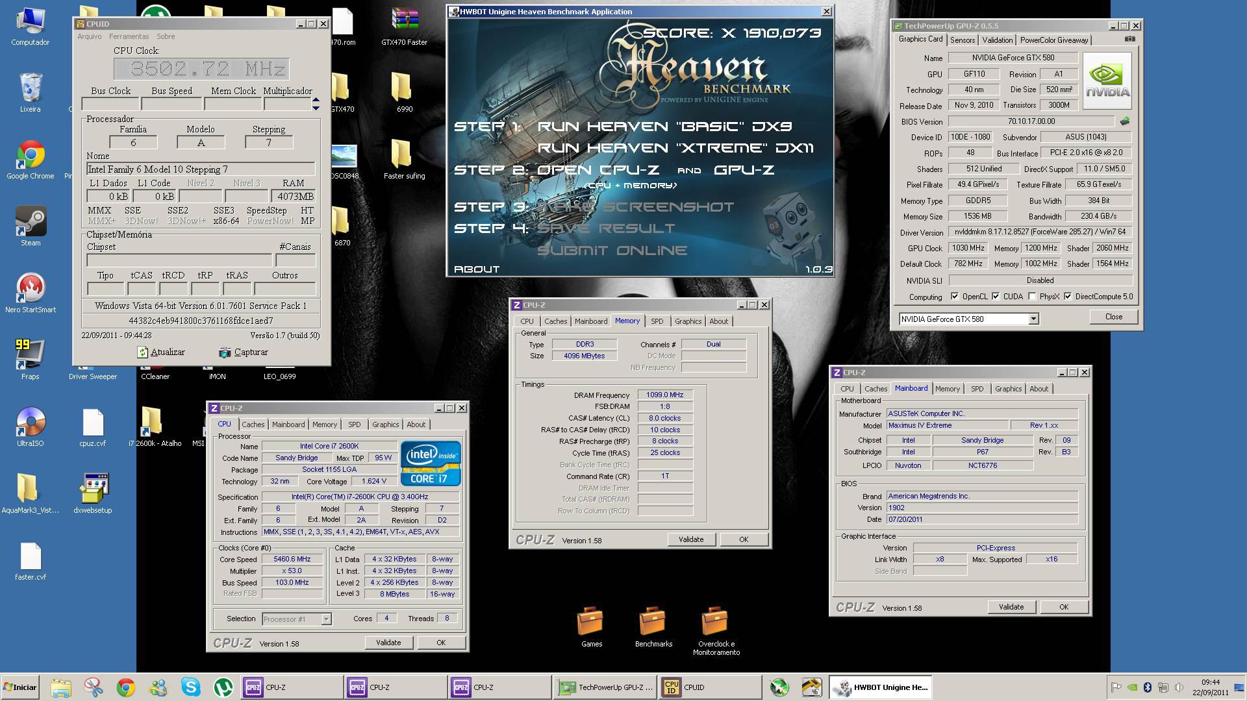Click uTorrent icon in taskbar
This screenshot has height=701, width=1247.
pos(223,687)
